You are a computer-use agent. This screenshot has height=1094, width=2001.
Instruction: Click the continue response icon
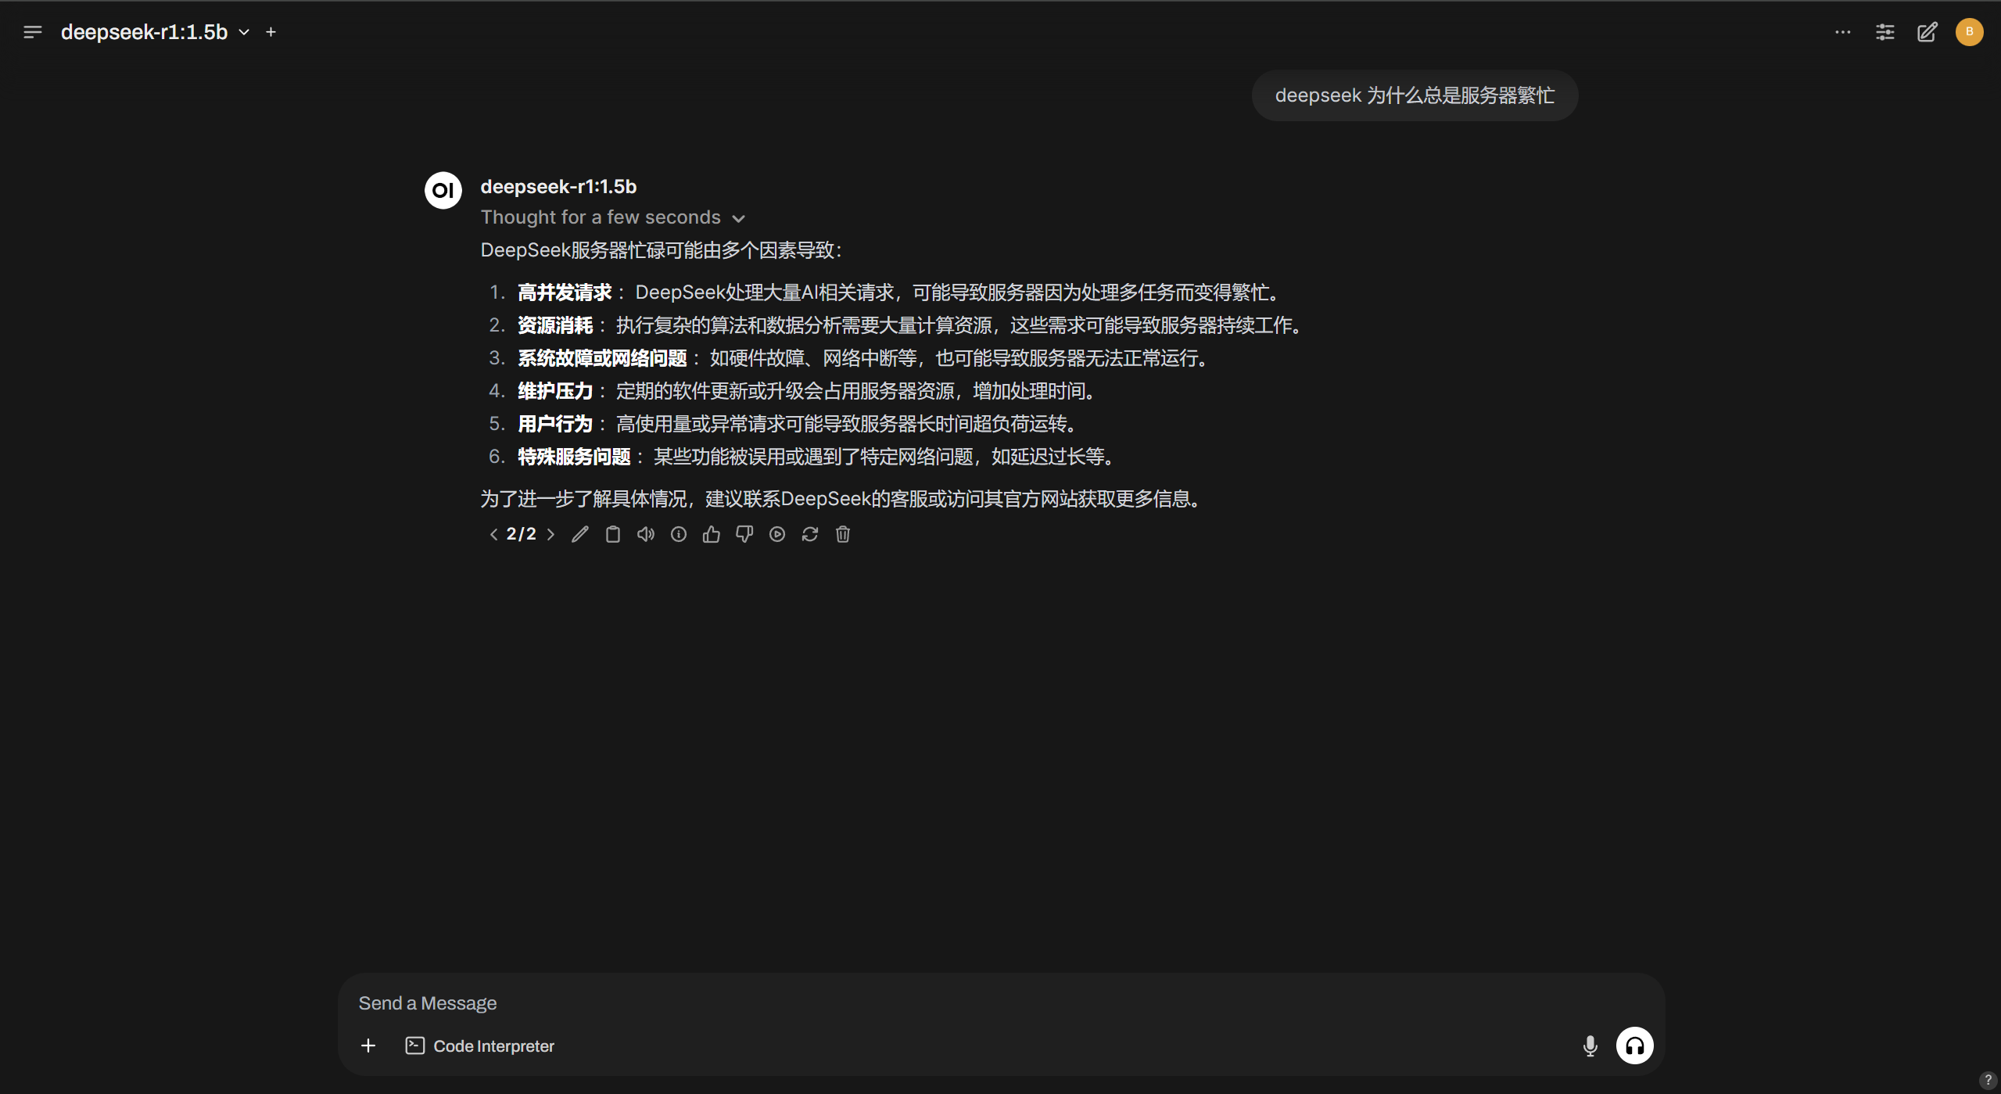tap(777, 534)
